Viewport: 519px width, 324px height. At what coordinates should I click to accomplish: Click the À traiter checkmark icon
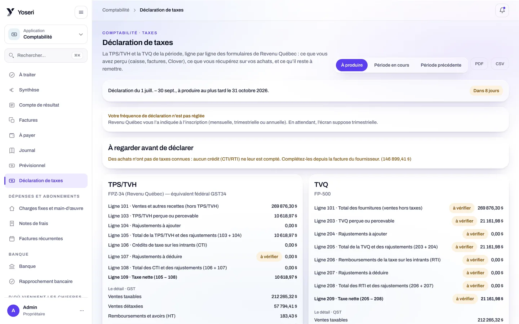click(x=12, y=75)
